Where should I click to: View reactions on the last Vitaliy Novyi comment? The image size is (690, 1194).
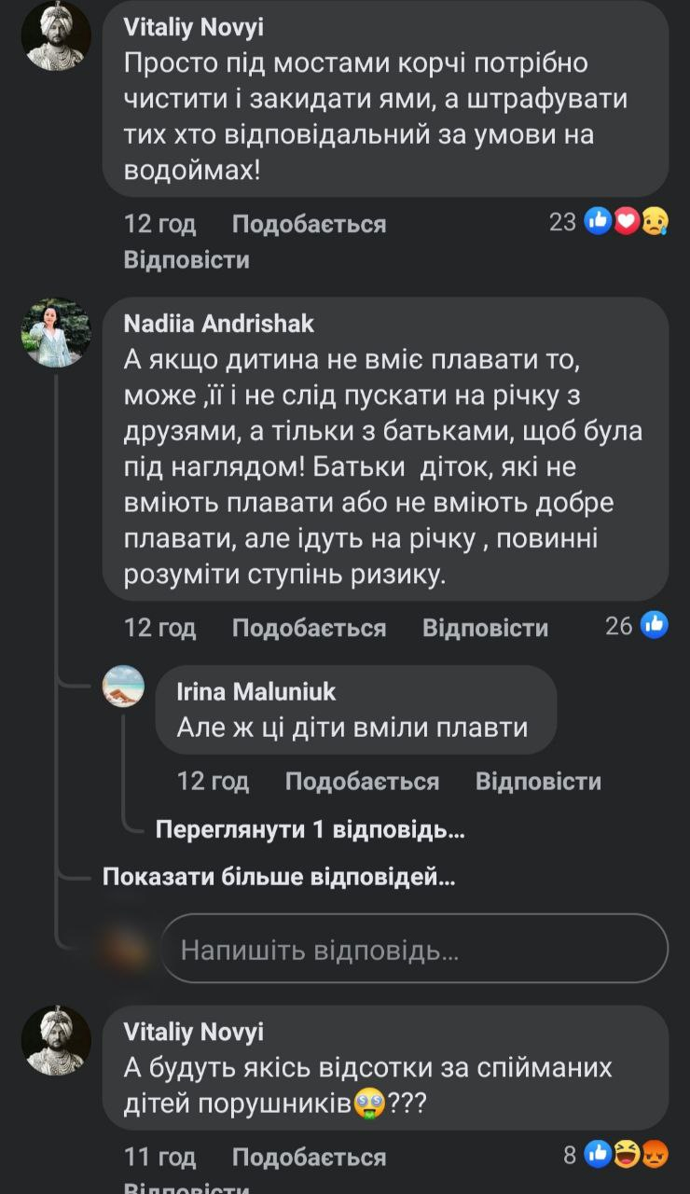(x=617, y=1156)
